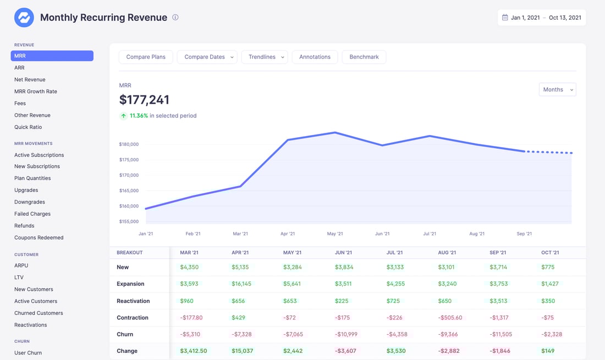Select MRR Growth Rate in the sidebar
The width and height of the screenshot is (605, 360).
pyautogui.click(x=36, y=91)
